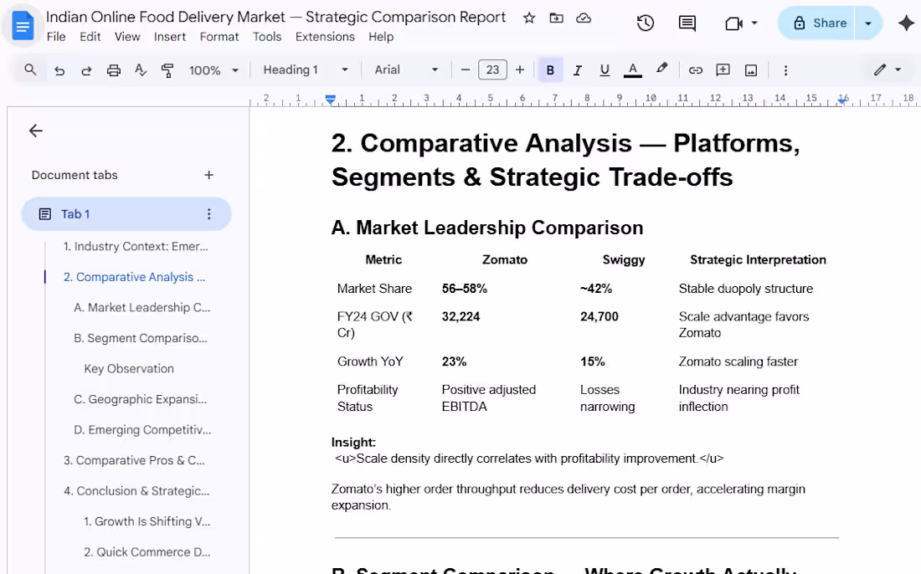Image resolution: width=921 pixels, height=574 pixels.
Task: Add a comment from the toolbar
Action: tap(723, 70)
